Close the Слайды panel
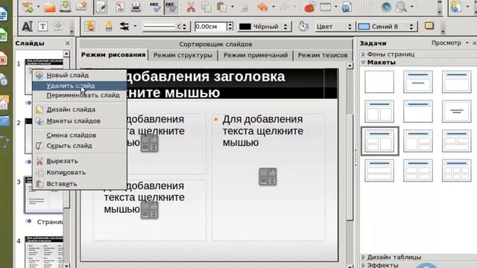 coord(68,43)
